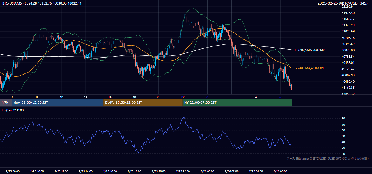The width and height of the screenshot is (372, 174).
Task: Click hour tick 0 under the price chart
Action: tap(207, 97)
